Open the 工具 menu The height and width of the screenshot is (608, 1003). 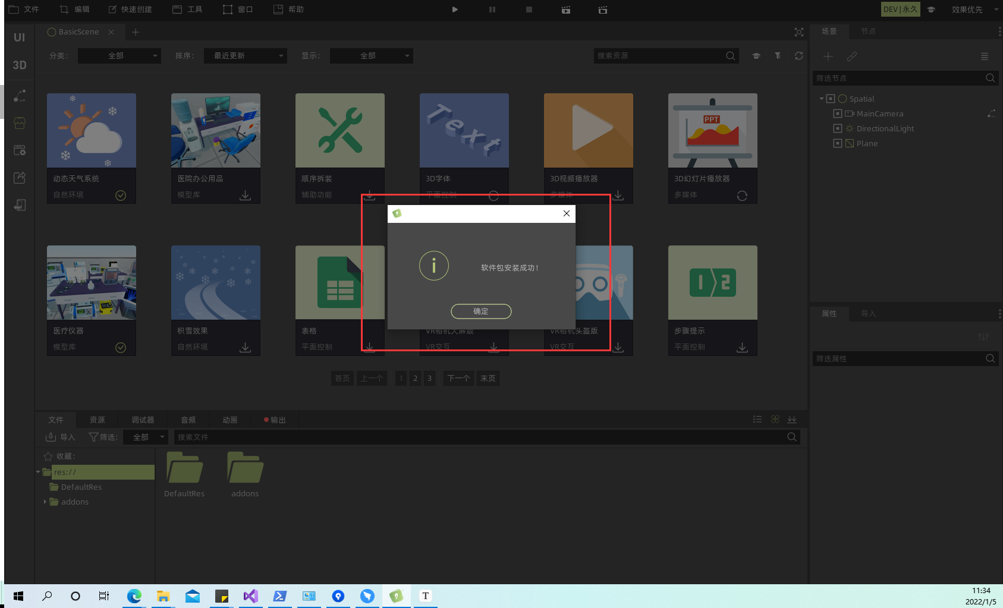coord(187,10)
